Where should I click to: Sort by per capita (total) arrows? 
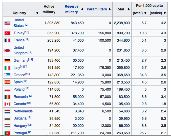click(145, 13)
